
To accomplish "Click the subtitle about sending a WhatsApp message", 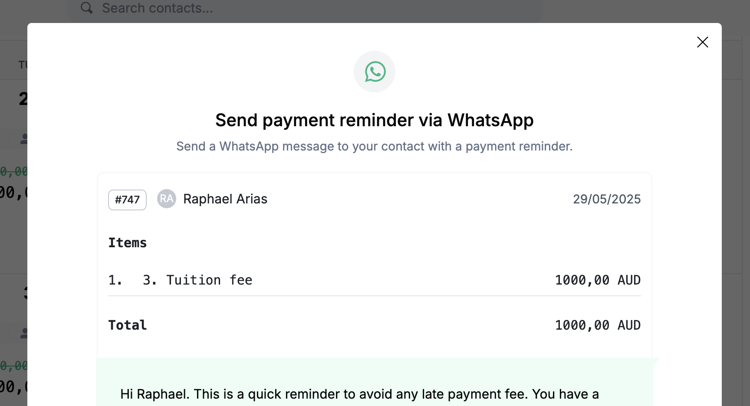I will [375, 146].
